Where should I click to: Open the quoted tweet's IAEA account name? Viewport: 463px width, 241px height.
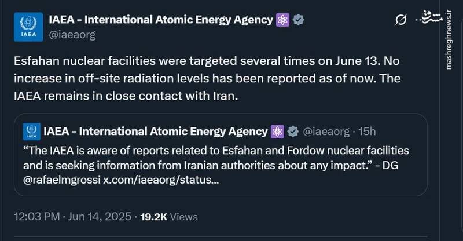(156, 131)
